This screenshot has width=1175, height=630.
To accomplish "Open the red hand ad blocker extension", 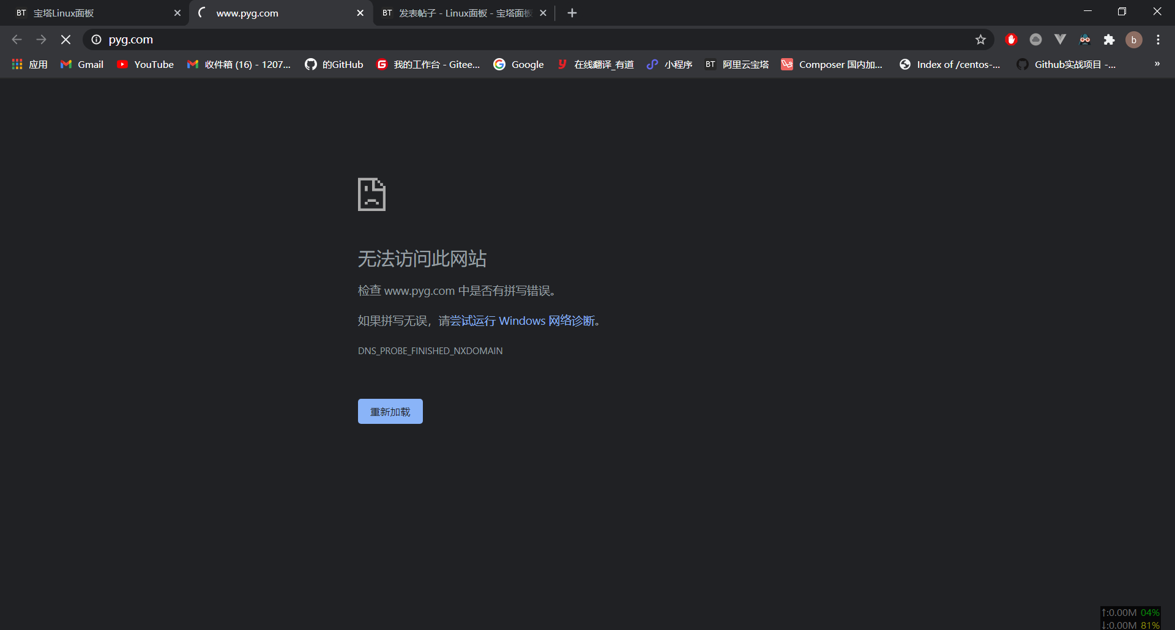I will (1011, 40).
